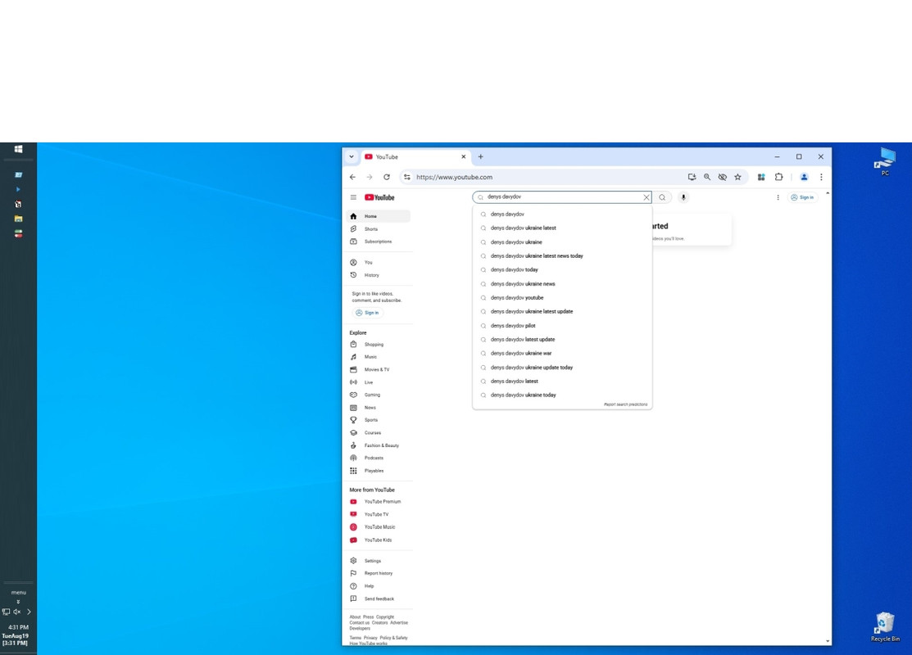Open Shorts in the sidebar
912x655 pixels.
coord(379,229)
